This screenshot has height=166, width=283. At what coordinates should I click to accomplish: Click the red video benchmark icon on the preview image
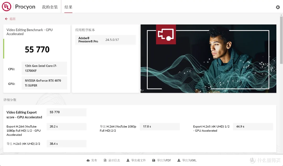tap(166, 34)
